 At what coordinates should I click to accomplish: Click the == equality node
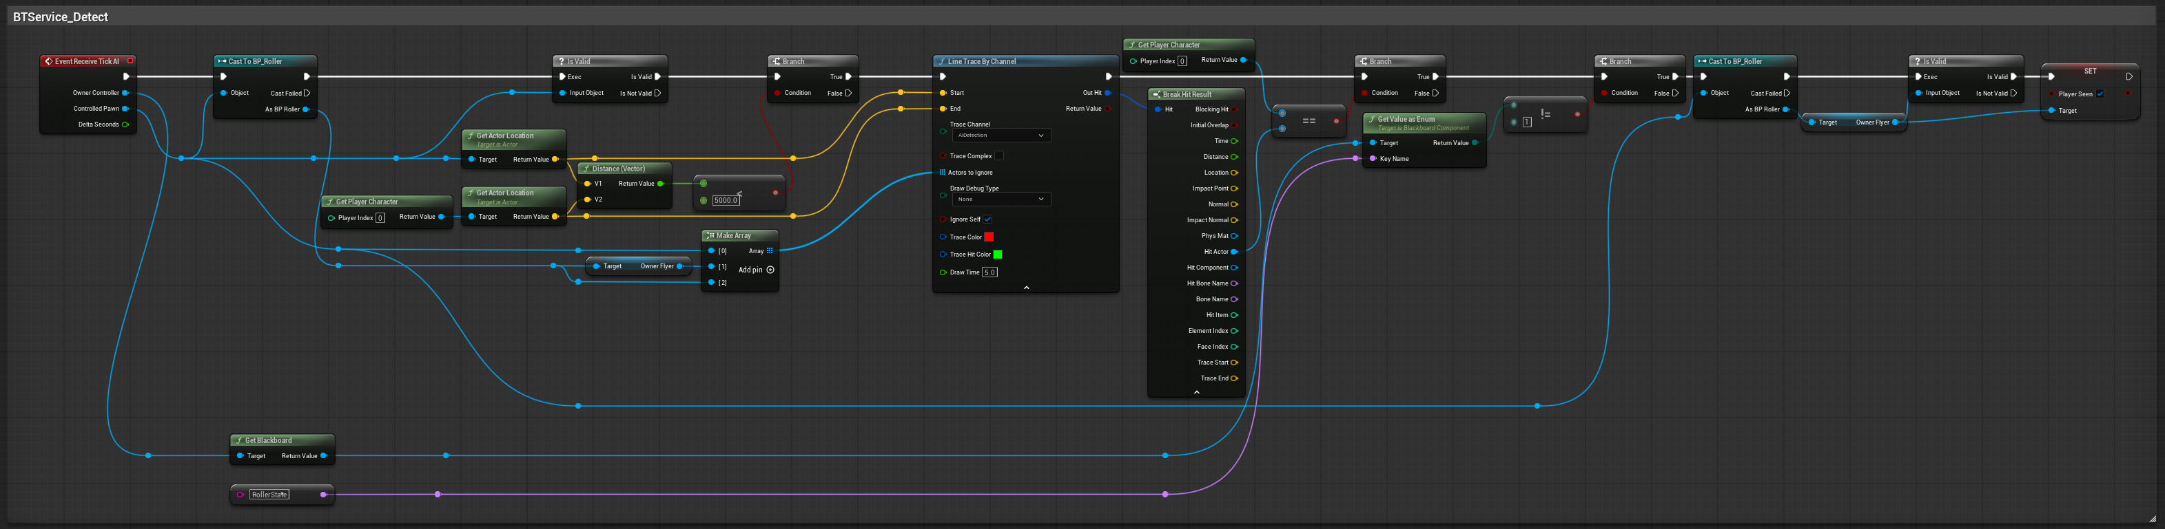[1309, 122]
